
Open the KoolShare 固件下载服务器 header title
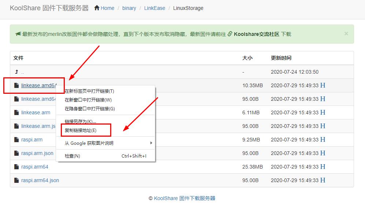49,8
